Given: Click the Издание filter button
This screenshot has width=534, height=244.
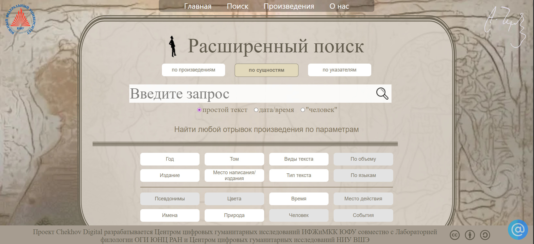Looking at the screenshot, I should [x=170, y=175].
